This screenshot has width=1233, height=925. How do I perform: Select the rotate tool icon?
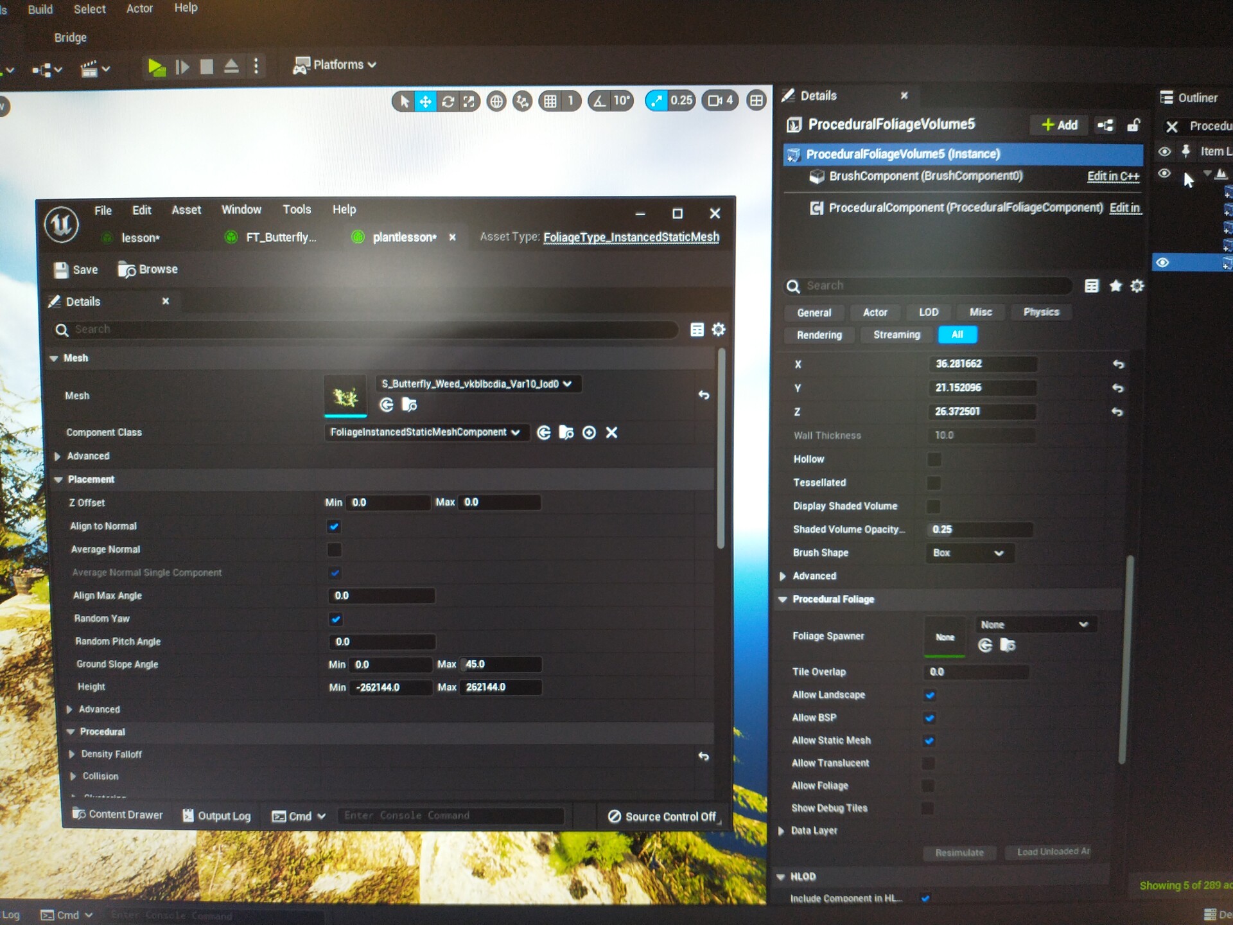pos(448,101)
